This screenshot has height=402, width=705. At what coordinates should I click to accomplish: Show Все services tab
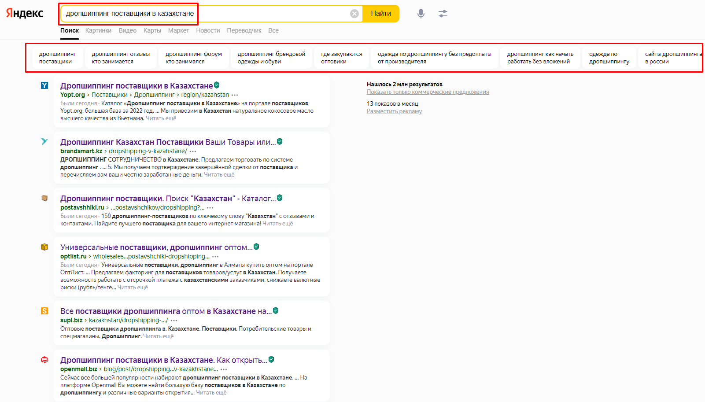coord(273,30)
